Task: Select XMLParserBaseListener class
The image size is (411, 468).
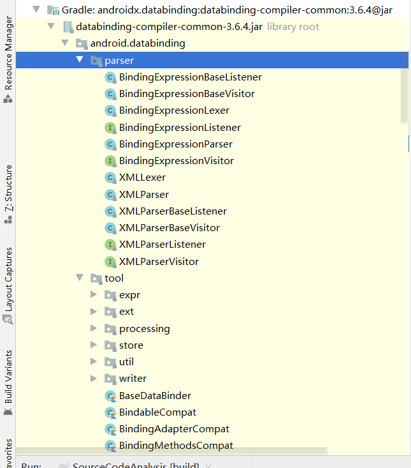Action: [173, 211]
